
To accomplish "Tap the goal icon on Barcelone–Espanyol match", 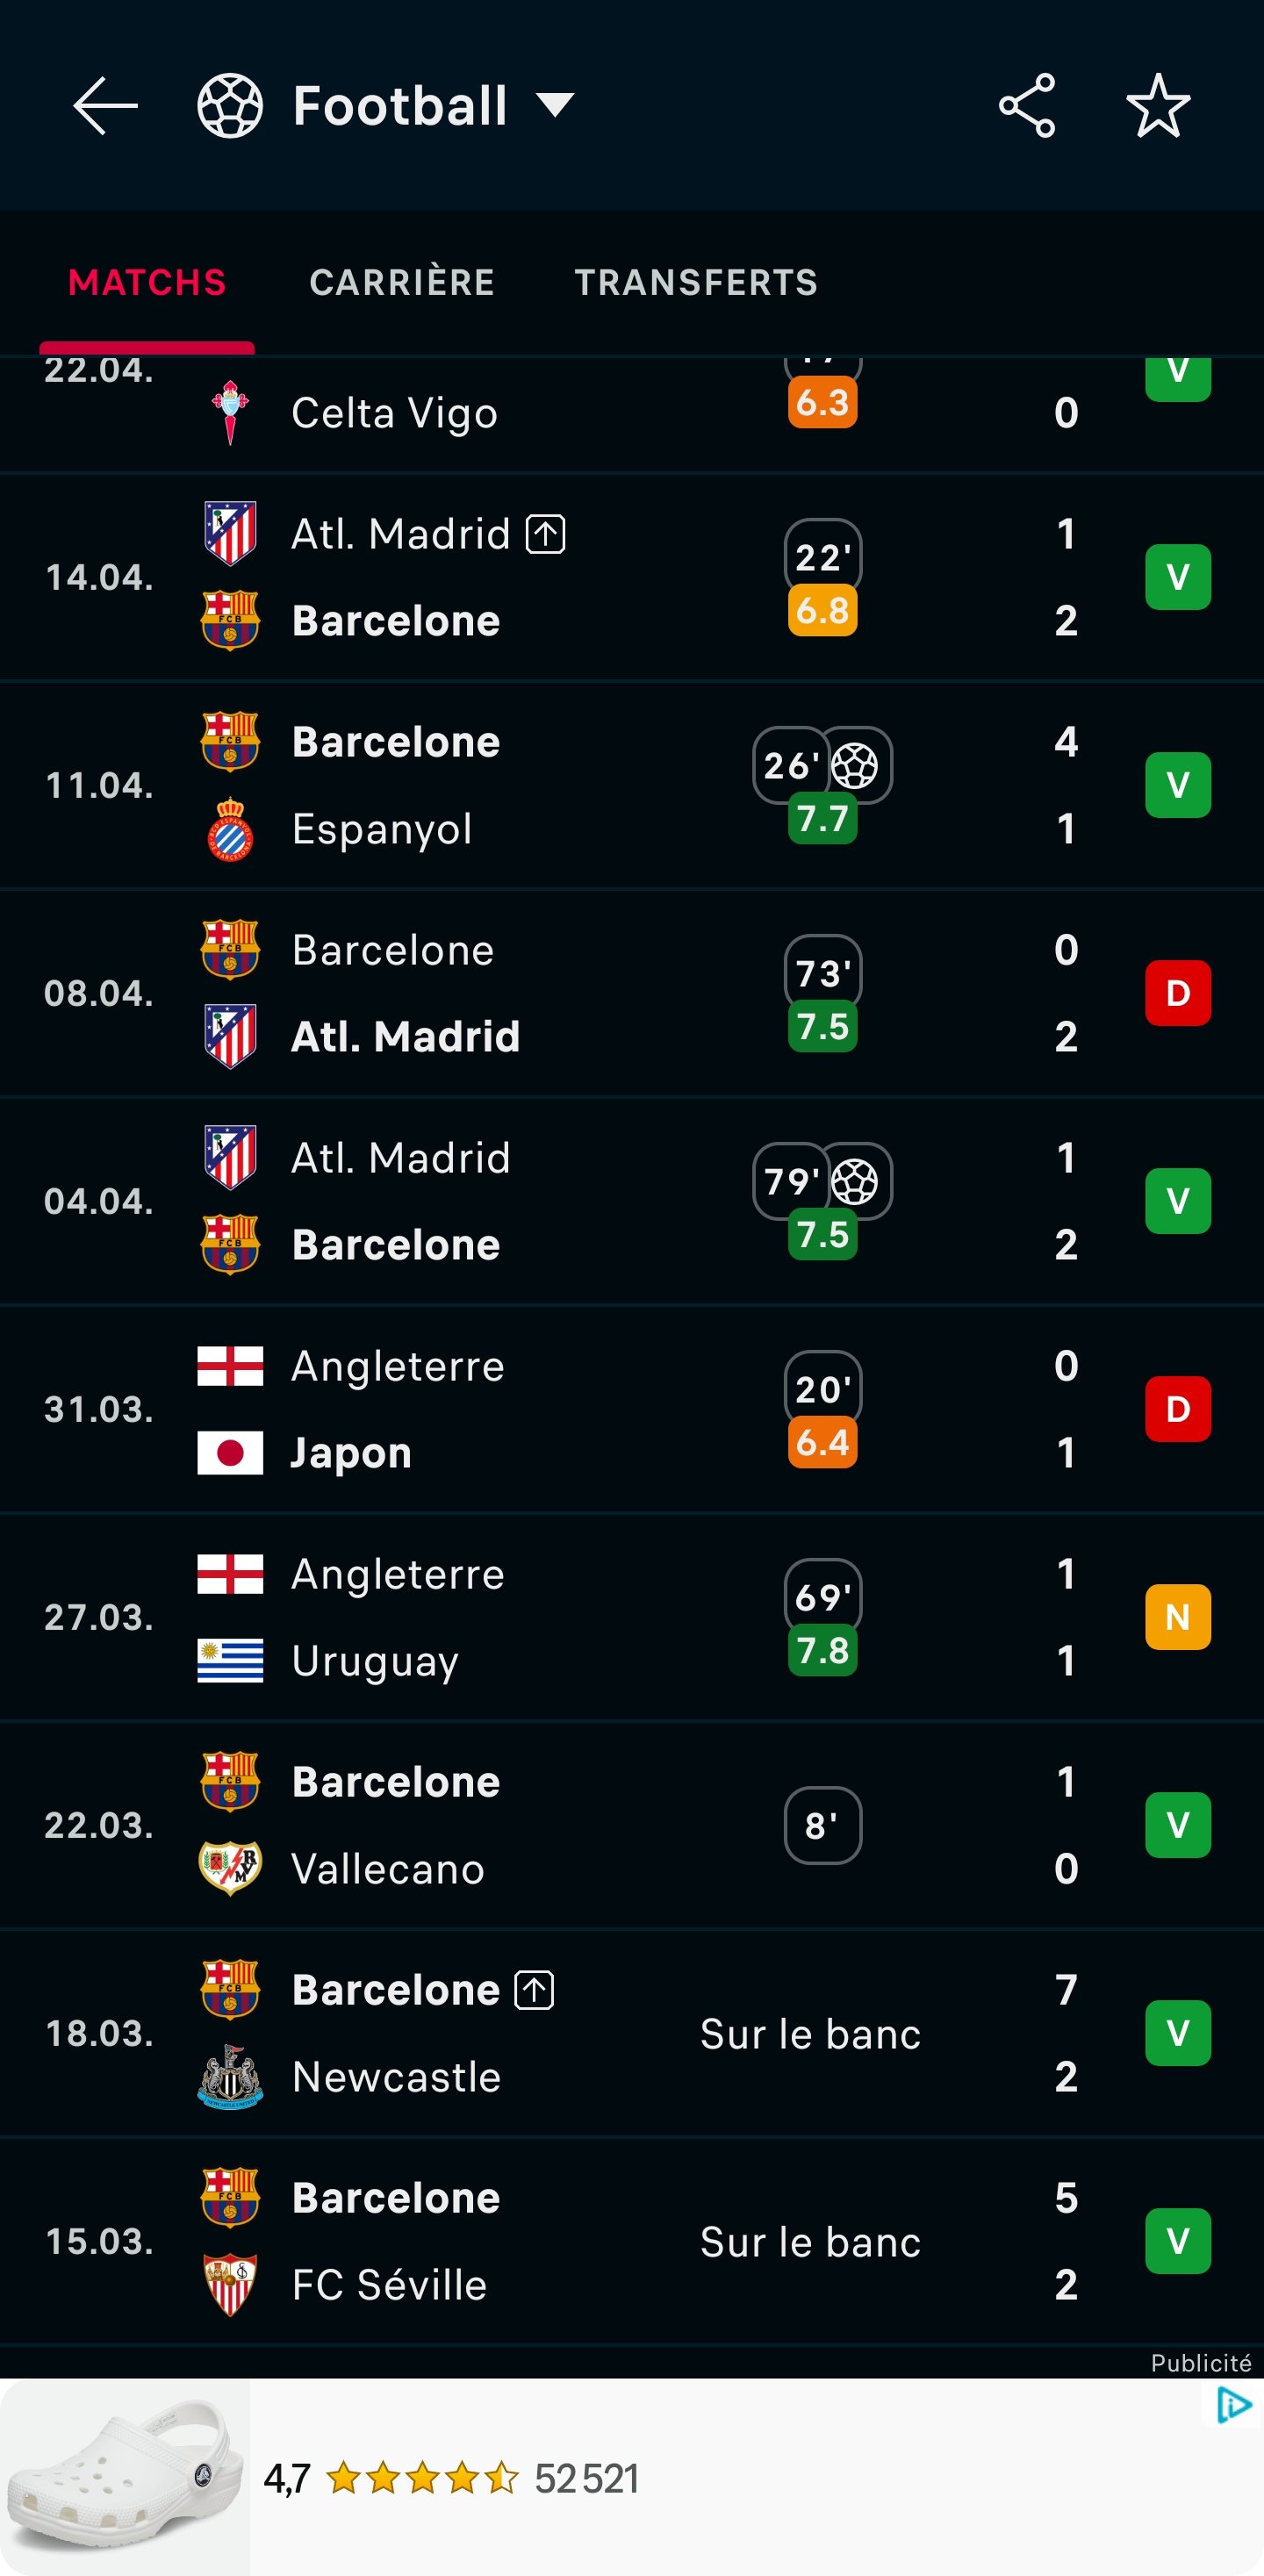I will point(855,766).
